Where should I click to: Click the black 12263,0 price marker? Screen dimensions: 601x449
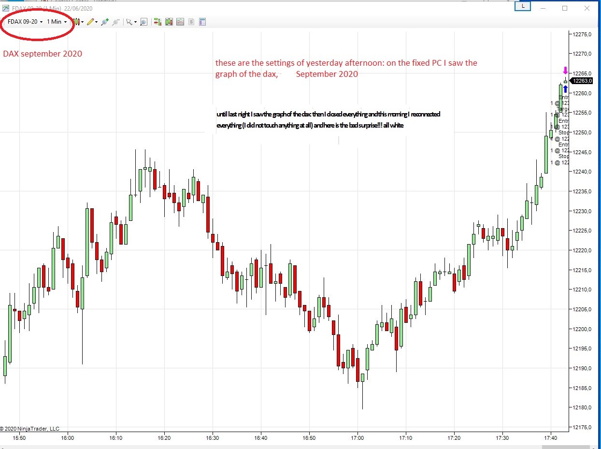click(x=581, y=81)
